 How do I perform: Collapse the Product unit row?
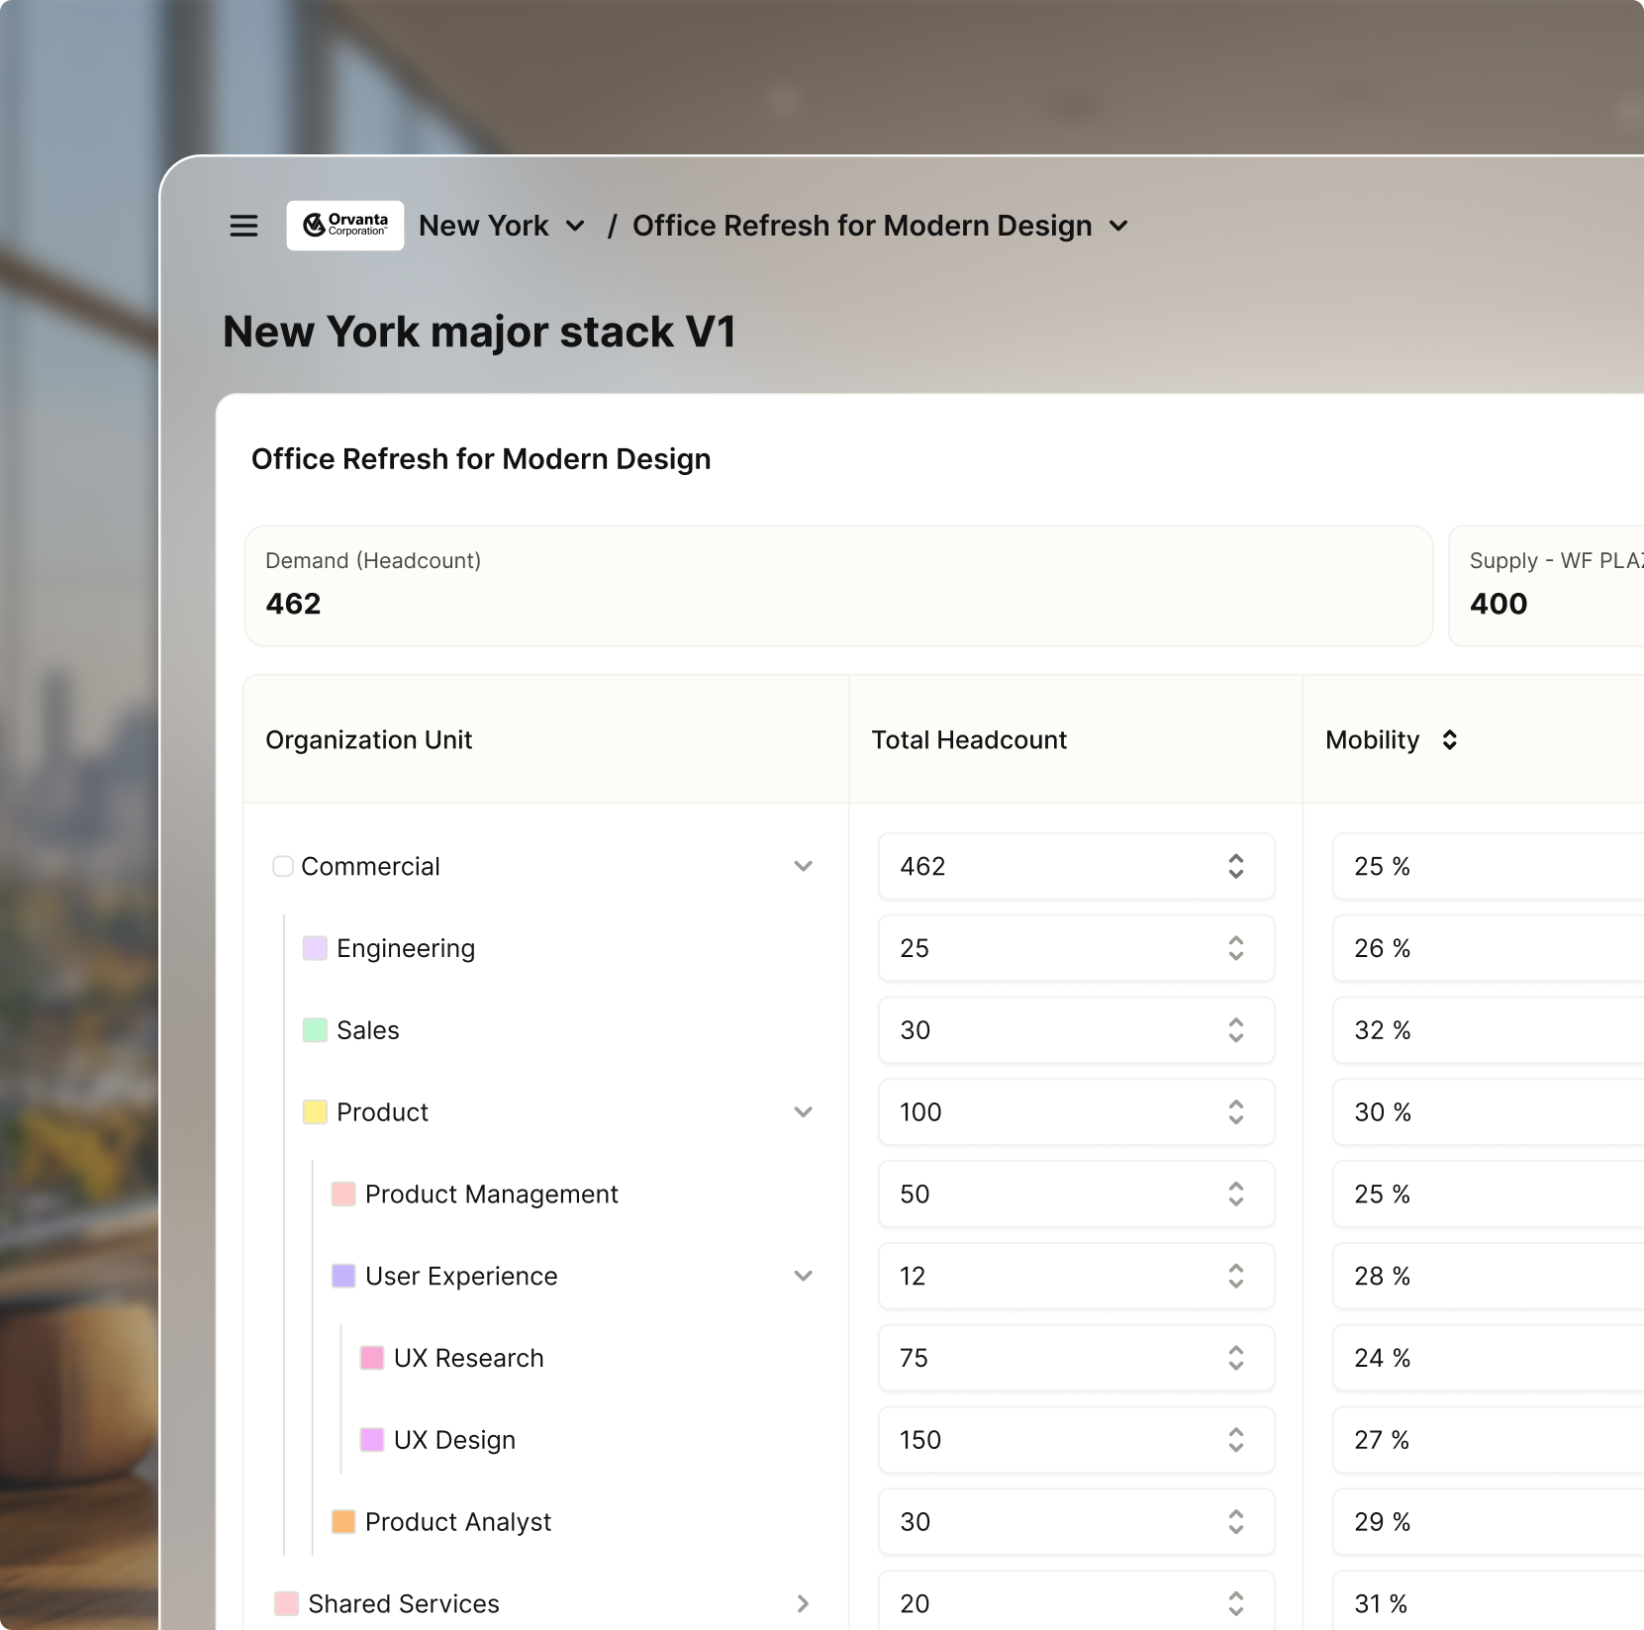coord(804,1112)
